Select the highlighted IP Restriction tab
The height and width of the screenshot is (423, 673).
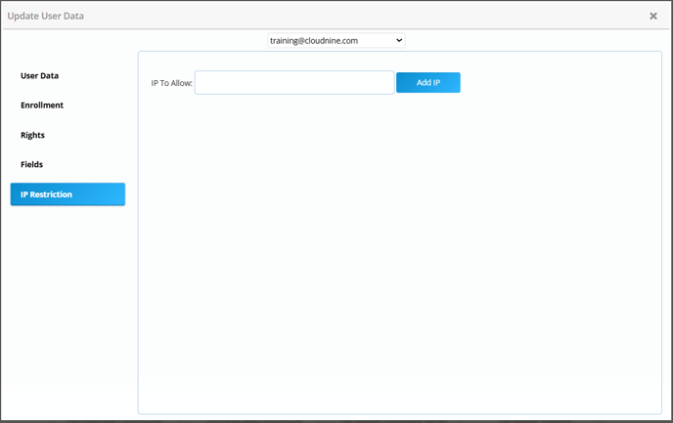(67, 194)
